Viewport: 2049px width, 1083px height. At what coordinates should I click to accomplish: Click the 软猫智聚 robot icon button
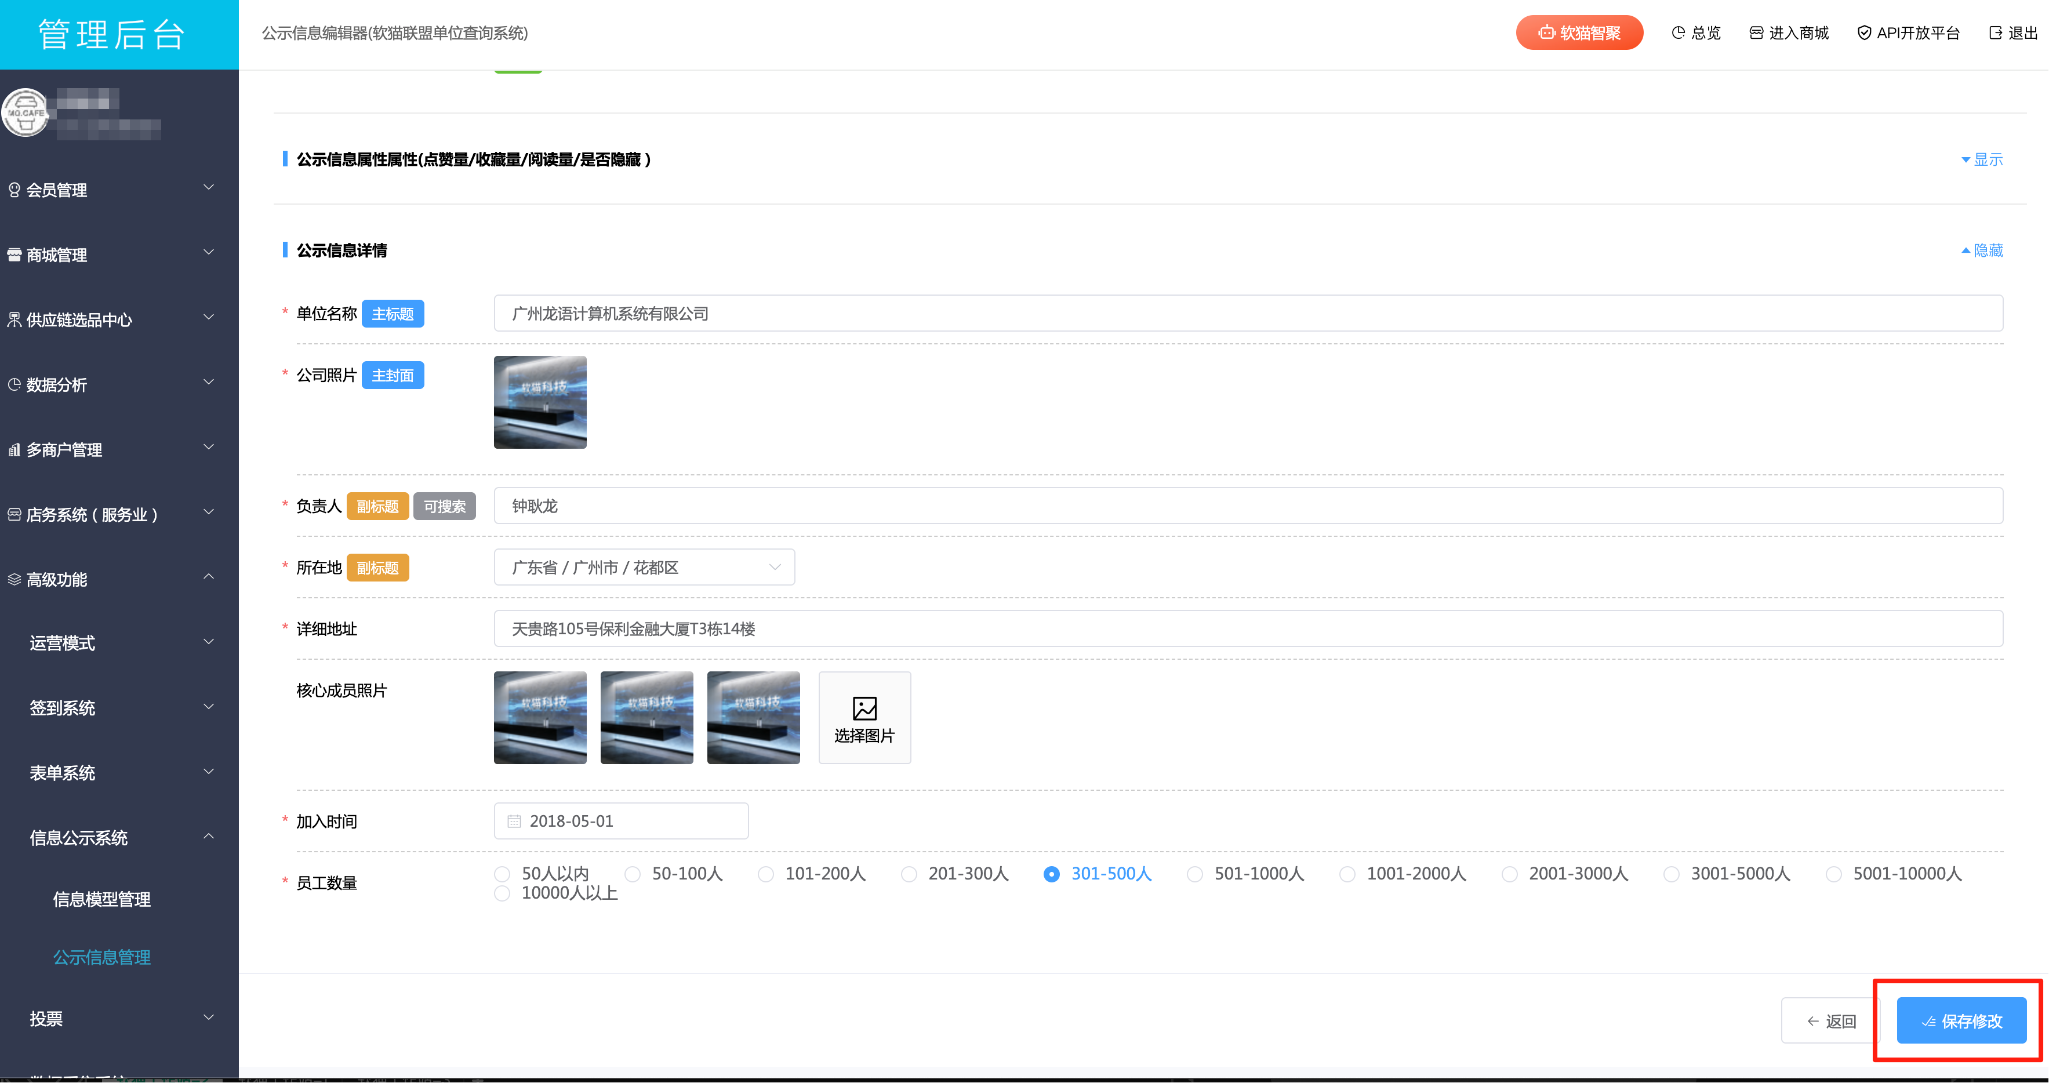(x=1546, y=32)
